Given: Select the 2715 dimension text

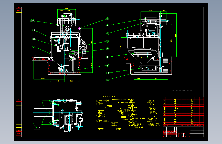Looking at the screenshot, I should (57, 81).
